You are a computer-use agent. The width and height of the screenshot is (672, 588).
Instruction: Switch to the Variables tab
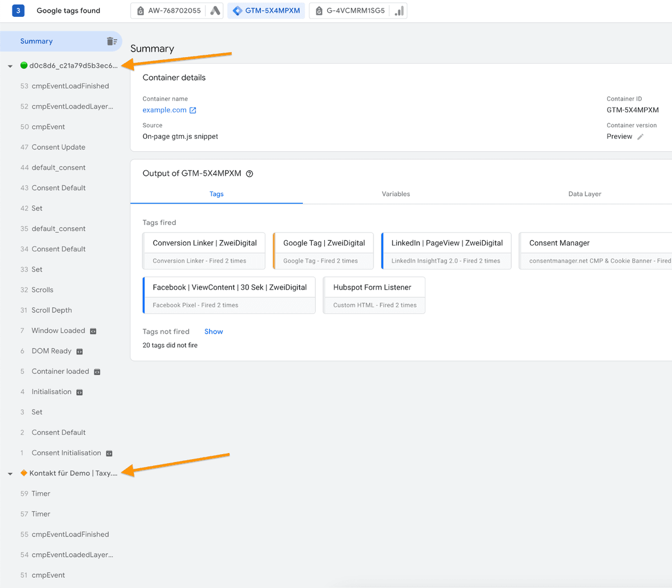click(x=395, y=194)
